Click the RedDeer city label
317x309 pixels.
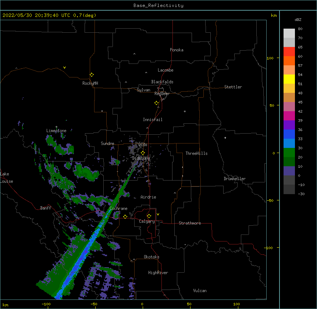click(162, 94)
